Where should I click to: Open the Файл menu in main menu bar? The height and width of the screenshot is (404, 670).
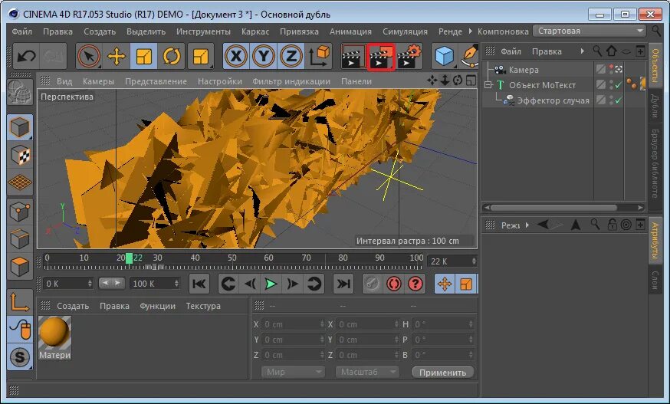(x=21, y=31)
